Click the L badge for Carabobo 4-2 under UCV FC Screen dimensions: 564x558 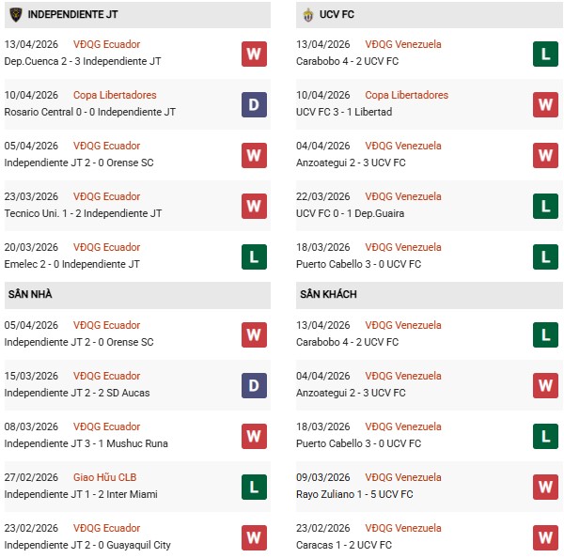pyautogui.click(x=545, y=54)
